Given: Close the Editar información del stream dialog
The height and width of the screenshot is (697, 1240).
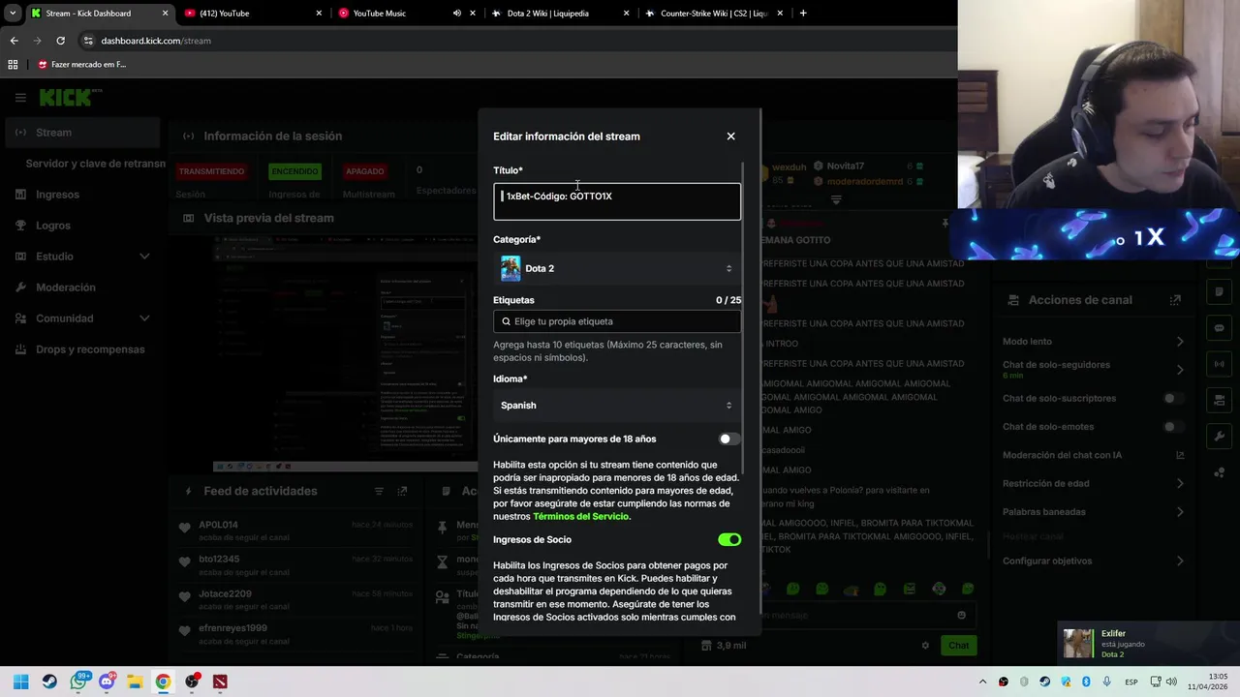Looking at the screenshot, I should pos(730,136).
